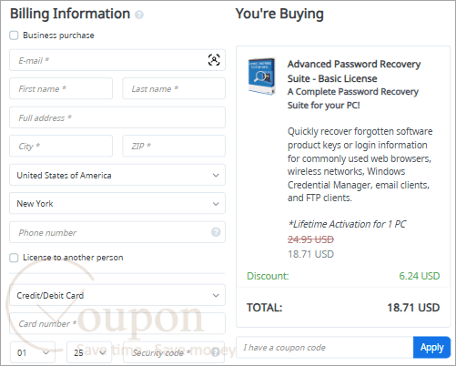Focus the ZIP input field
The width and height of the screenshot is (456, 366).
[x=174, y=146]
